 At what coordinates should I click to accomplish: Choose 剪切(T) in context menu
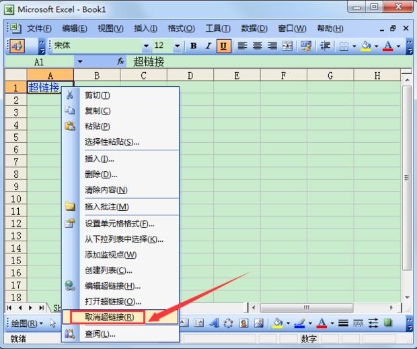point(120,95)
